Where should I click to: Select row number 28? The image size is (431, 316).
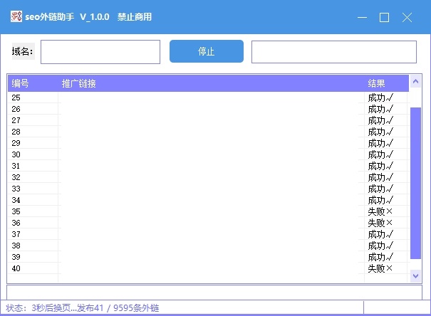click(207, 132)
